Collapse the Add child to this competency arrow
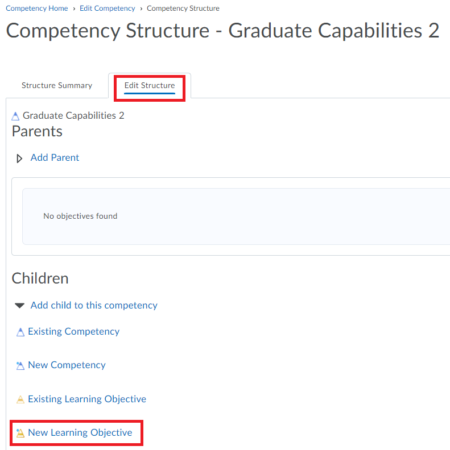The image size is (450, 450). tap(19, 306)
